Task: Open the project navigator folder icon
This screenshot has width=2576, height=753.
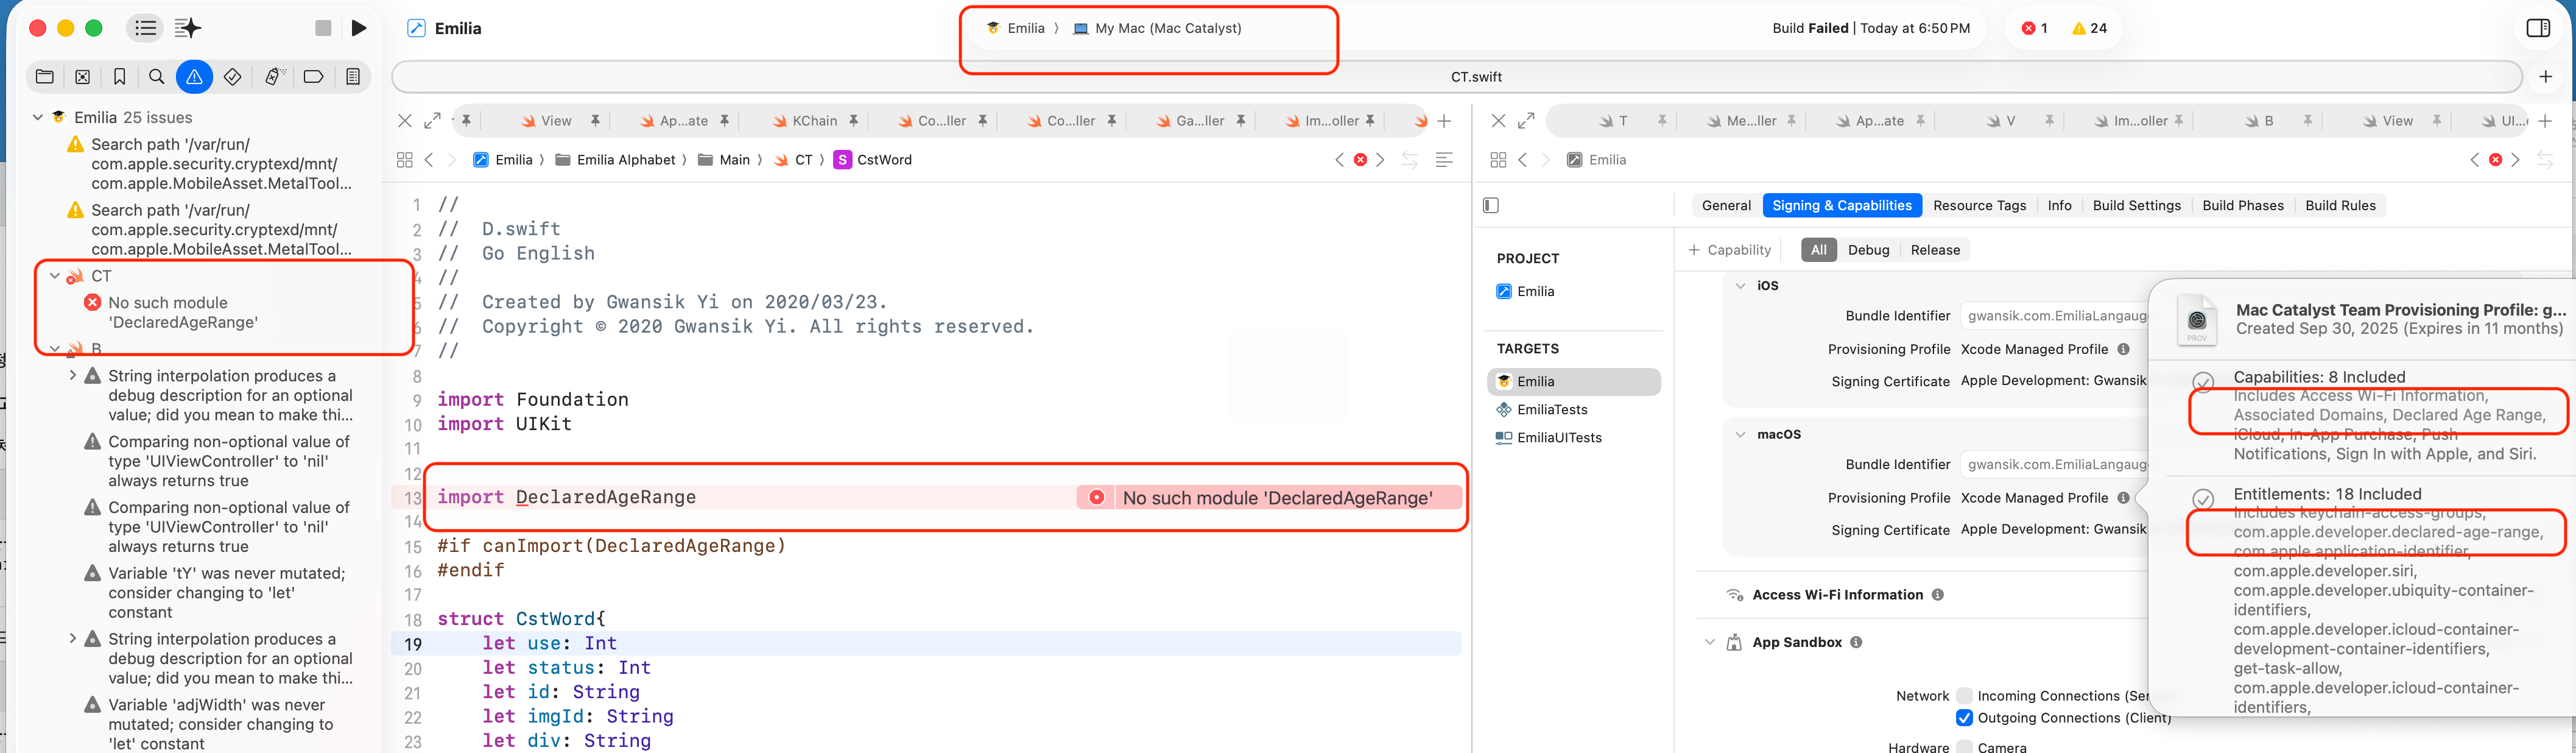Action: coord(45,77)
